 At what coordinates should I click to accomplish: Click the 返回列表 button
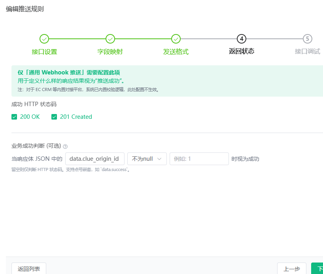coord(29,268)
